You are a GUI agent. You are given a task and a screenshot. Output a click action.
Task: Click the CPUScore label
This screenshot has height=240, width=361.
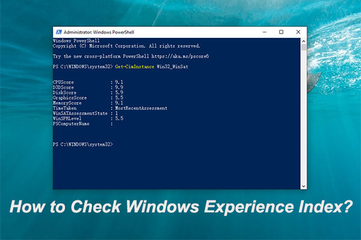(63, 82)
